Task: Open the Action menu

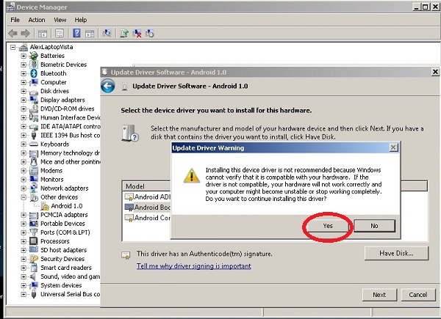Action: click(x=37, y=20)
